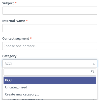
Task: Open the Choose a translated item dropdown
Action: tap(50, 99)
